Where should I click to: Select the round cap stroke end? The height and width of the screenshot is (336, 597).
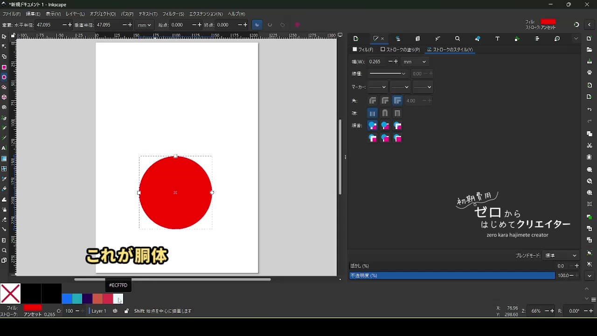(385, 113)
